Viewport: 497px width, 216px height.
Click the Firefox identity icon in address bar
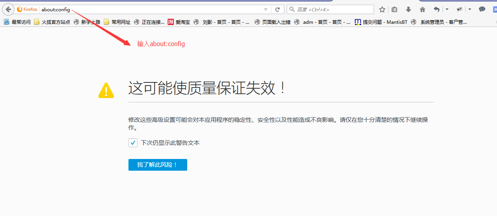[x=27, y=9]
